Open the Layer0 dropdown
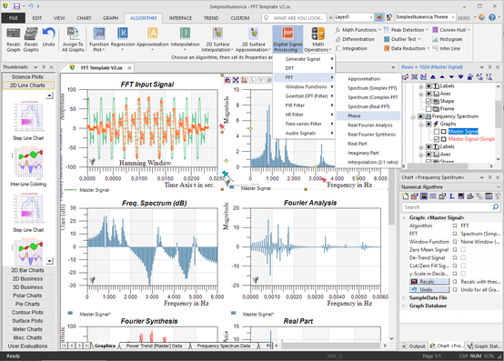The height and width of the screenshot is (361, 504). (x=371, y=17)
